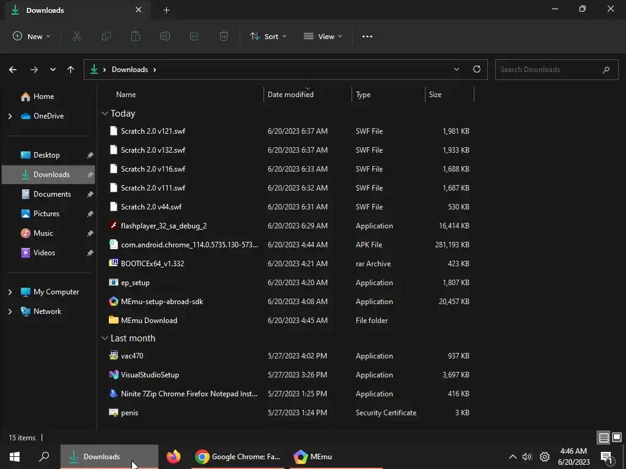Viewport: 626px width, 469px height.
Task: Click the Ninite installer file icon
Action: click(x=114, y=394)
